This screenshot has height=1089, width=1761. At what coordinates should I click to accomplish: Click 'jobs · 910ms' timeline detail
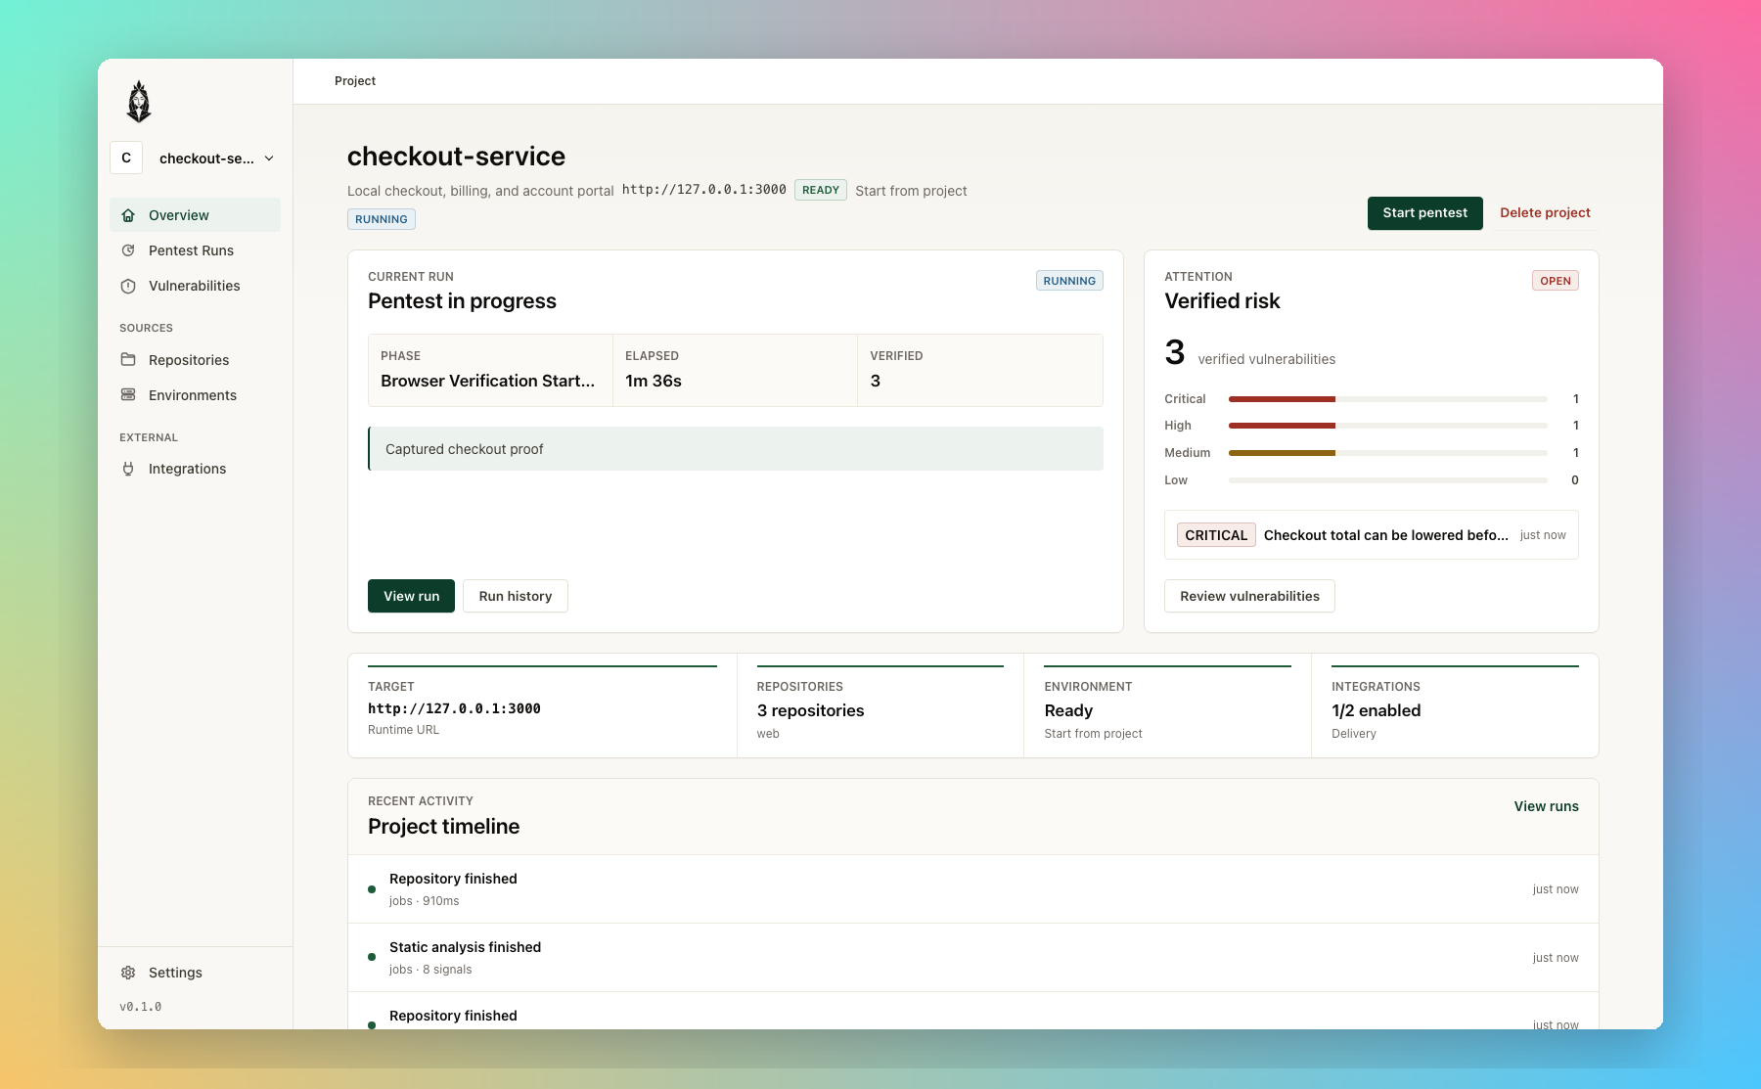tap(424, 901)
